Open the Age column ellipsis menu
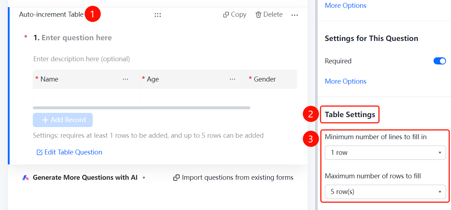Screen dimensions: 451x210 coord(232,79)
